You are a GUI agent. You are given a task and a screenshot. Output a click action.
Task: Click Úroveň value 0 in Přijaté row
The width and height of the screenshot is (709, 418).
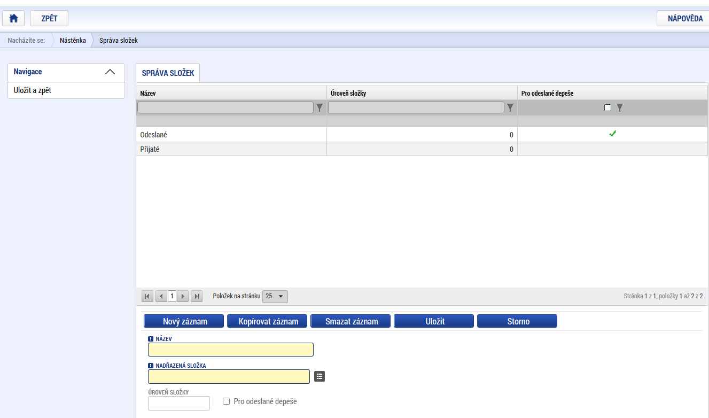(x=511, y=149)
